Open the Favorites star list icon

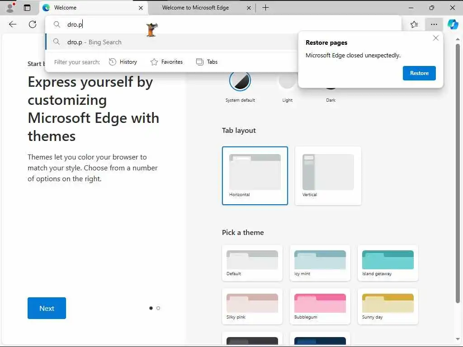[x=414, y=24]
